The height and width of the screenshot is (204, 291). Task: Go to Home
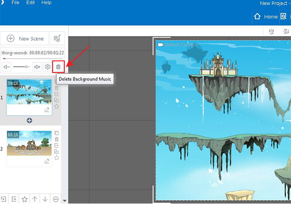(x=265, y=16)
